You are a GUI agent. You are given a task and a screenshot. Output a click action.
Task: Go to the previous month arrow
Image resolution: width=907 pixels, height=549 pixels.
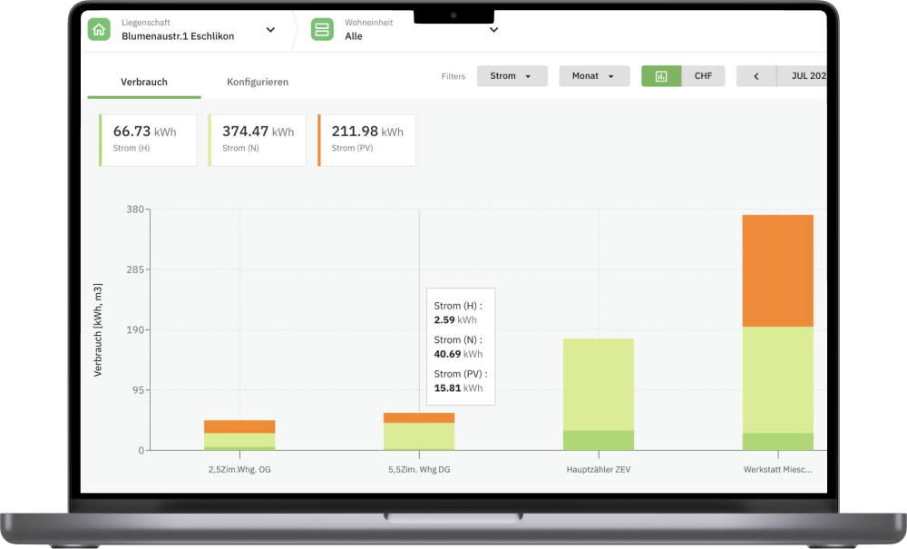click(756, 76)
